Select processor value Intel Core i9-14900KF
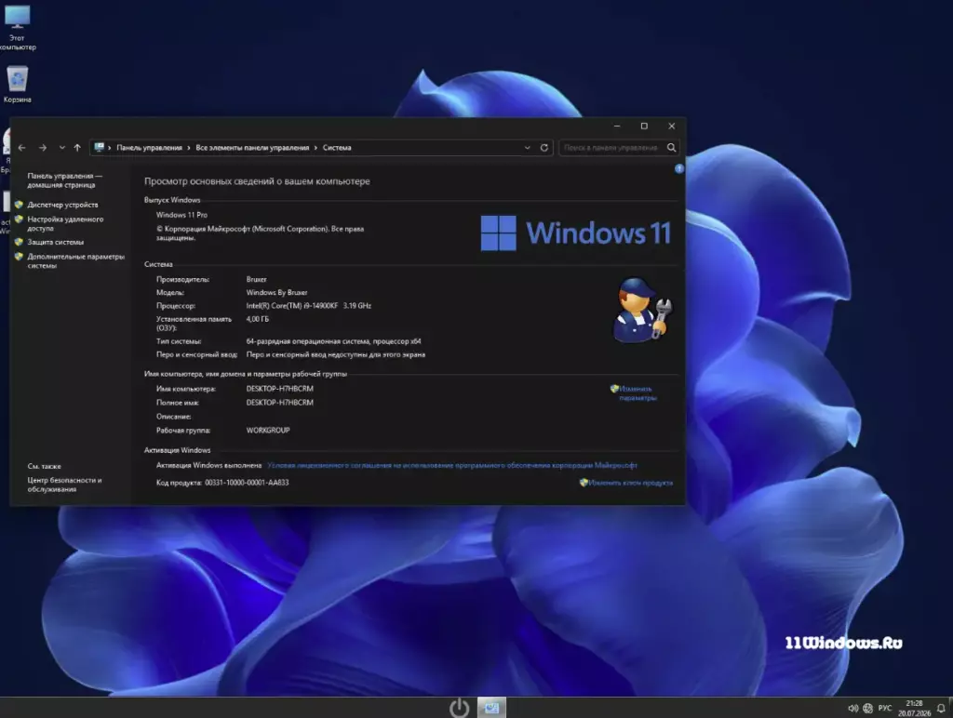This screenshot has width=953, height=718. pyautogui.click(x=309, y=306)
